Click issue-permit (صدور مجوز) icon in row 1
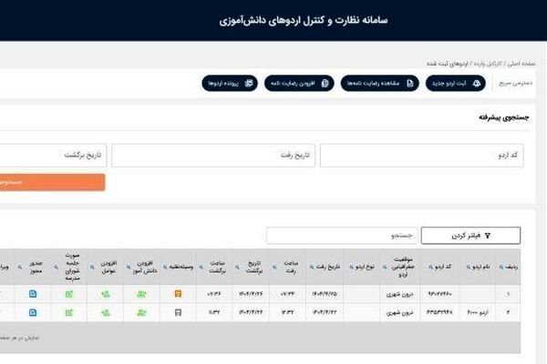Image resolution: width=547 pixels, height=364 pixels. (33, 294)
